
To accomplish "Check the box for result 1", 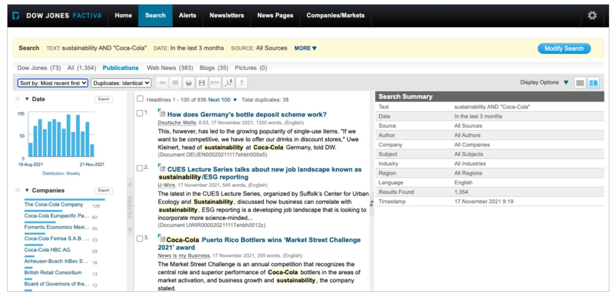I will tap(140, 113).
